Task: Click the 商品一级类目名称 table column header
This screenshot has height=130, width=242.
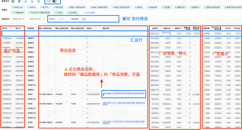Action: tap(45, 28)
